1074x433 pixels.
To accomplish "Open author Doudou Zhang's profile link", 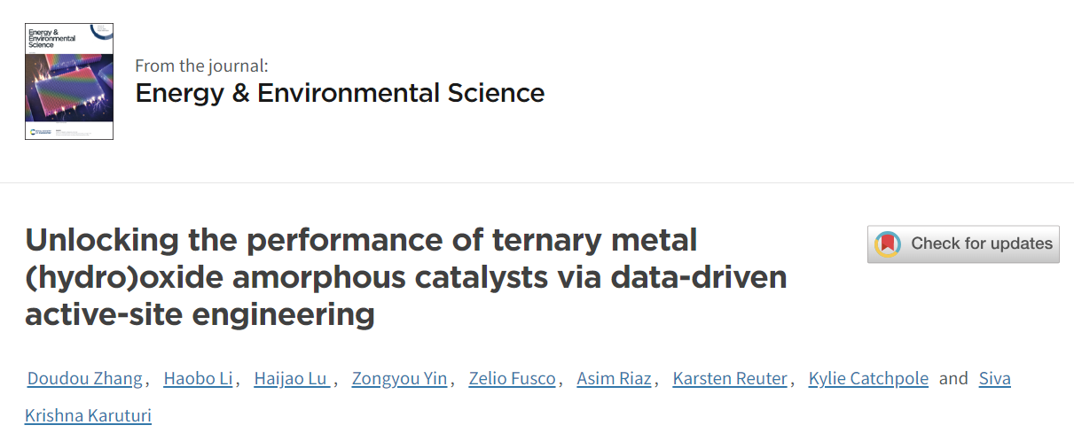I will point(85,379).
